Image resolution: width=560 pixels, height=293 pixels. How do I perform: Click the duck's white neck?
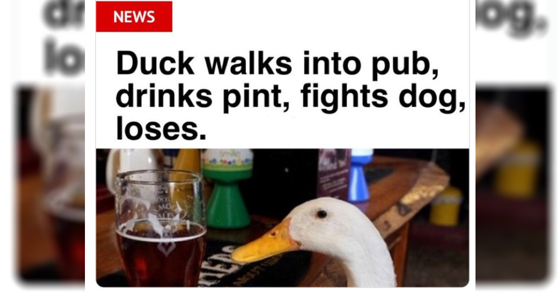pyautogui.click(x=369, y=261)
